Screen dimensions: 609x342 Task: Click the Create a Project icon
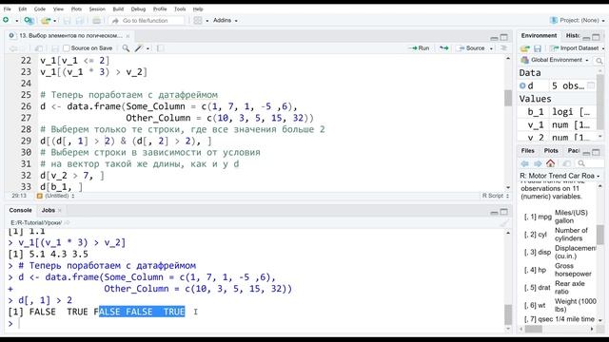click(x=29, y=20)
